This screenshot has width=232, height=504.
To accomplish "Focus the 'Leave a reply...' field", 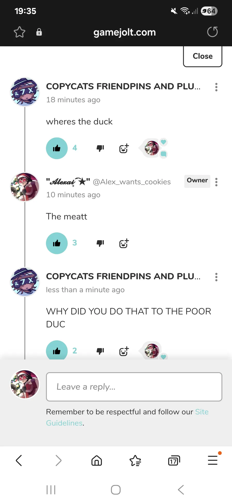I will (134, 387).
